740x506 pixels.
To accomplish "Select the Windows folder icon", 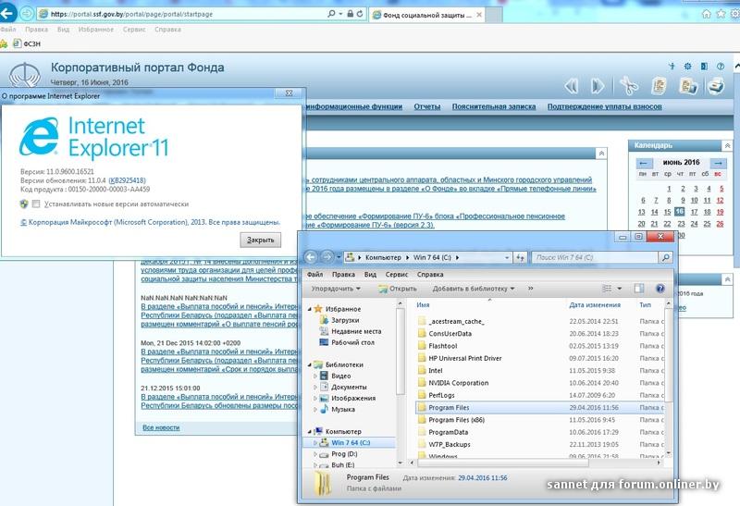I will [422, 456].
